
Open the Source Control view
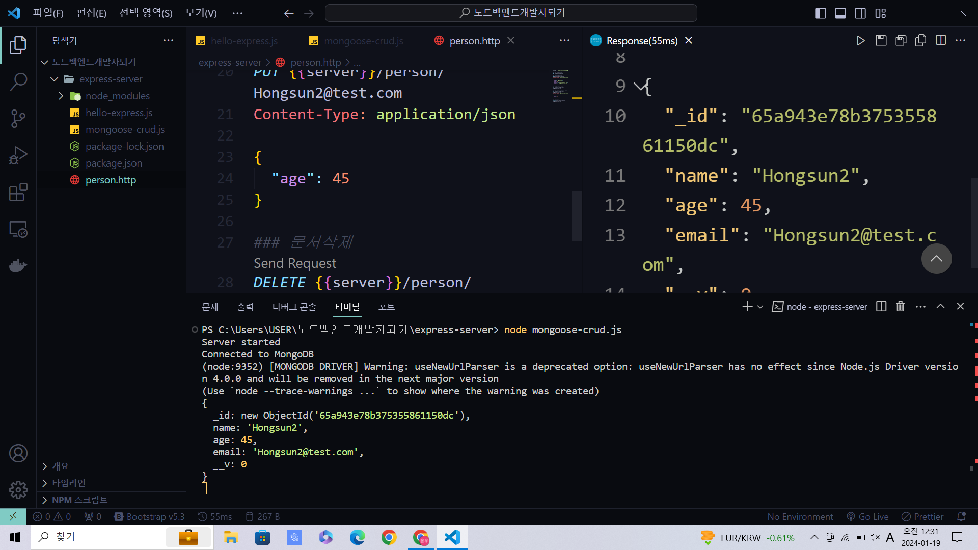(18, 118)
